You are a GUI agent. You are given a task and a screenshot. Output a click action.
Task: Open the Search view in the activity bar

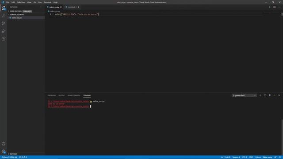4,15
